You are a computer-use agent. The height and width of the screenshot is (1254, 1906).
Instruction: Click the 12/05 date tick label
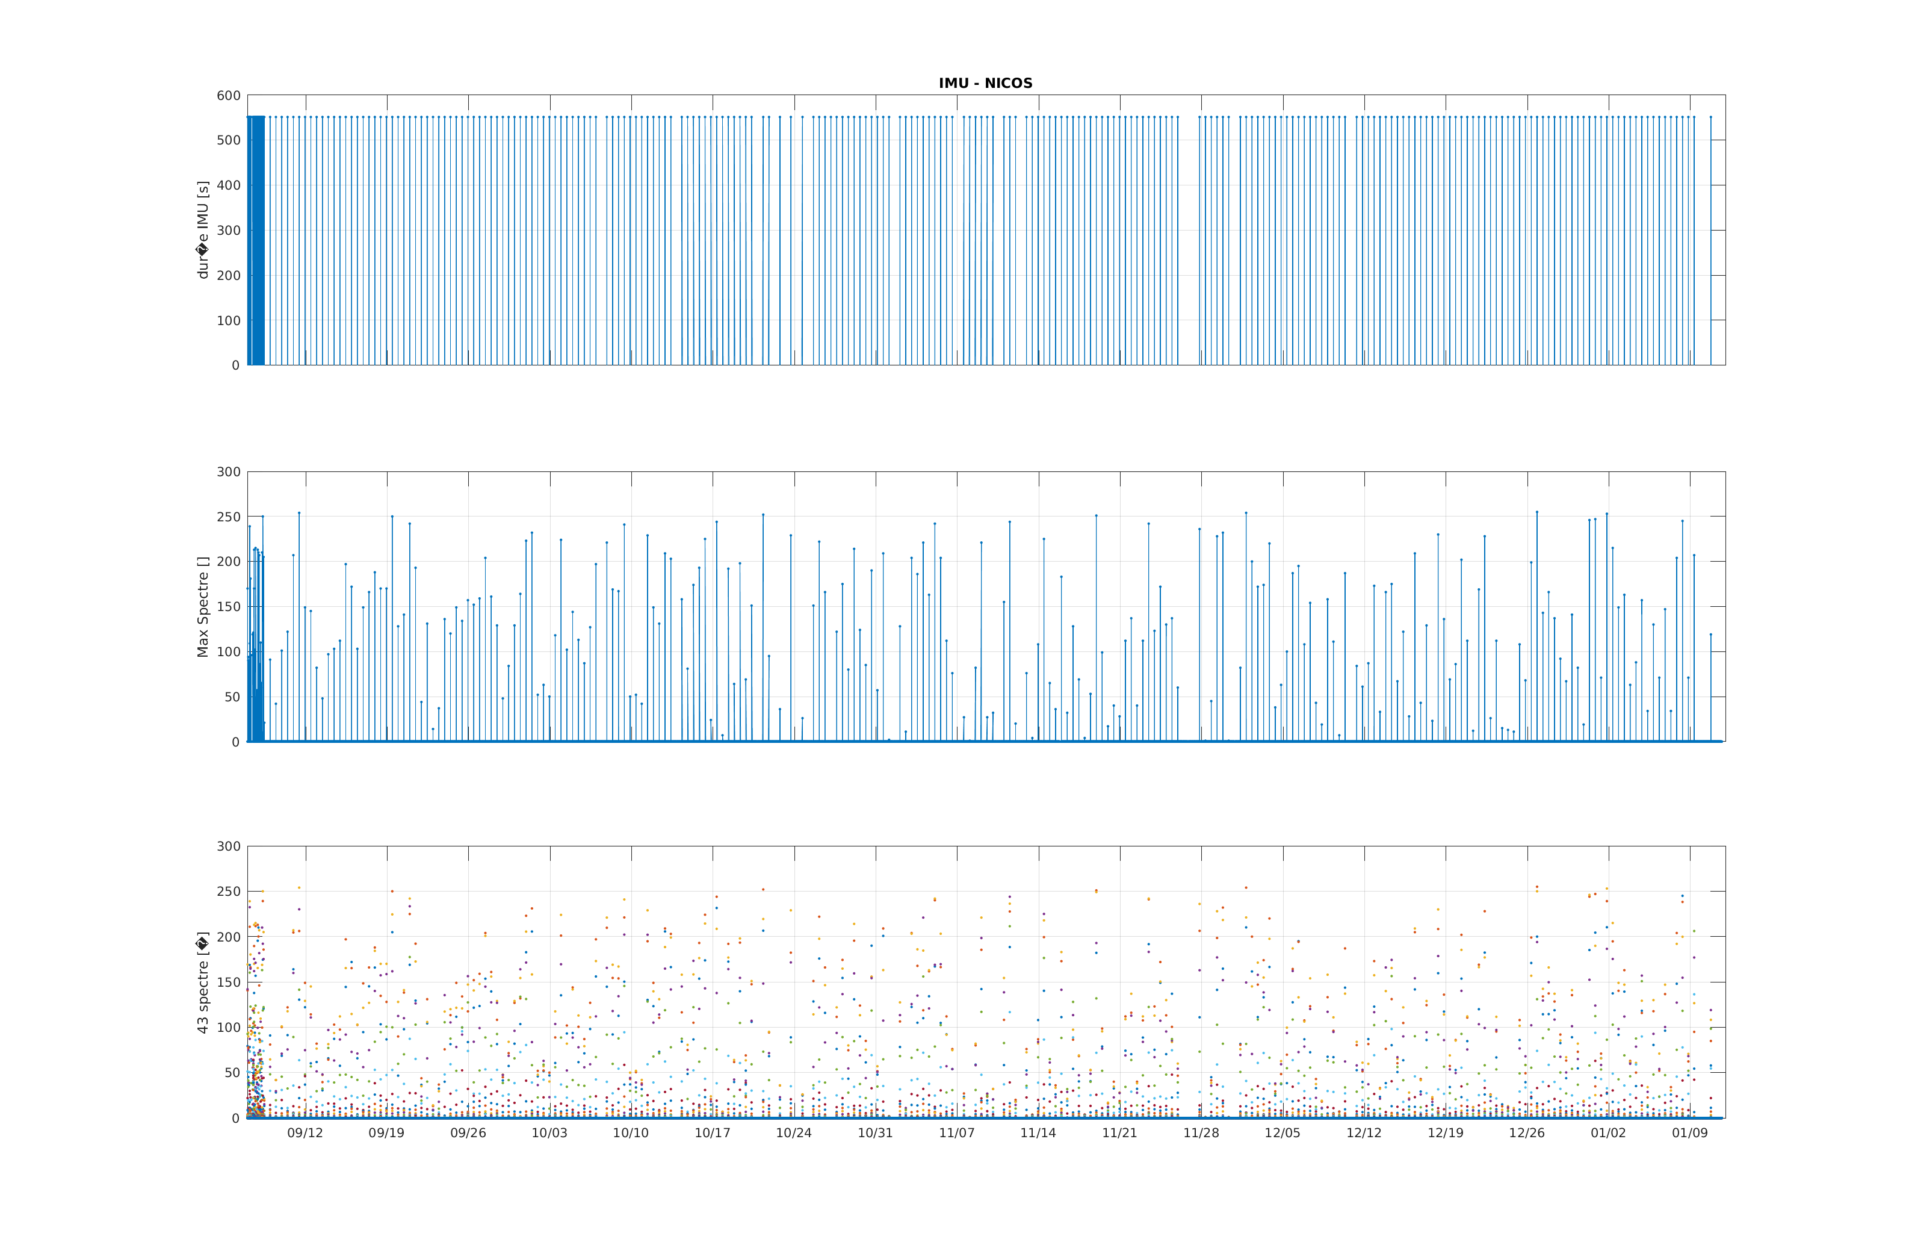click(x=1282, y=1133)
